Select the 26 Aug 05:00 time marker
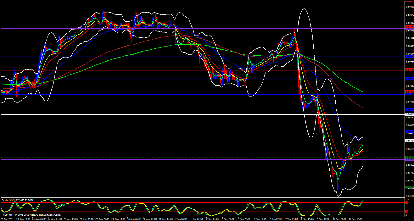This screenshot has height=221, width=414. pos(86,219)
